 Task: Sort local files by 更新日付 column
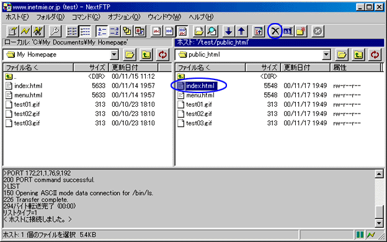[133, 68]
